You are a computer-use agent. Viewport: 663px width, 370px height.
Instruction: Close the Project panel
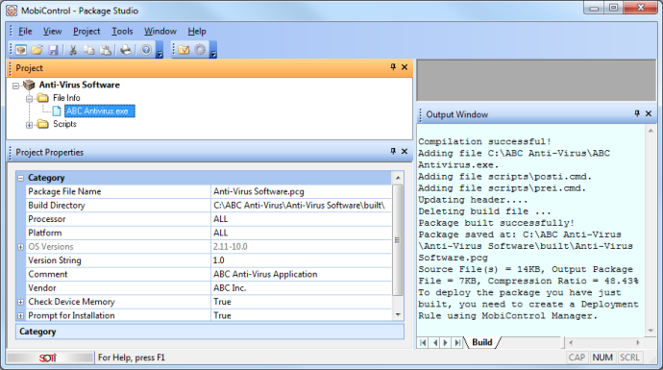(x=405, y=67)
